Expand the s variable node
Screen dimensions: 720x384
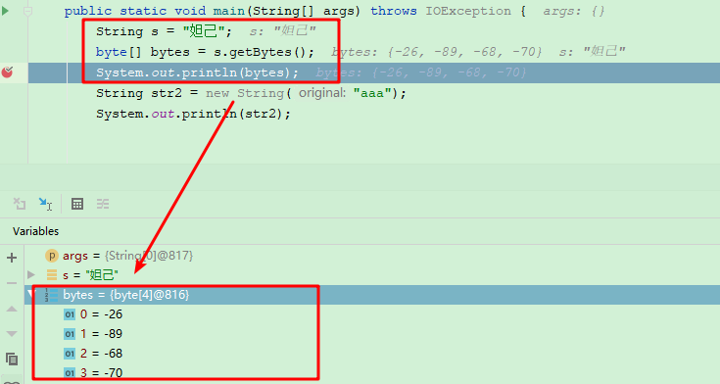(31, 274)
